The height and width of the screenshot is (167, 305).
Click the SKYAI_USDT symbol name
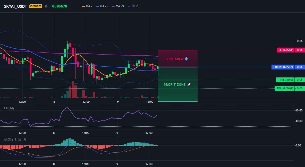point(15,6)
